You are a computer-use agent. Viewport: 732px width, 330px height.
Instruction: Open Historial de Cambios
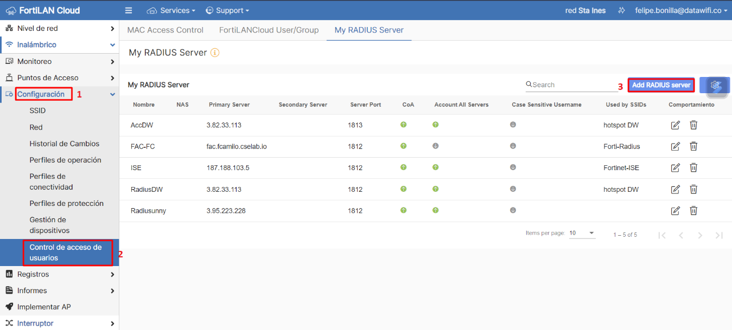coord(65,144)
